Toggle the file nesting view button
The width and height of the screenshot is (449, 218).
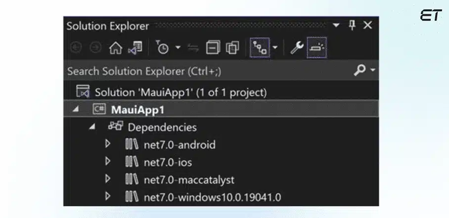(x=260, y=47)
